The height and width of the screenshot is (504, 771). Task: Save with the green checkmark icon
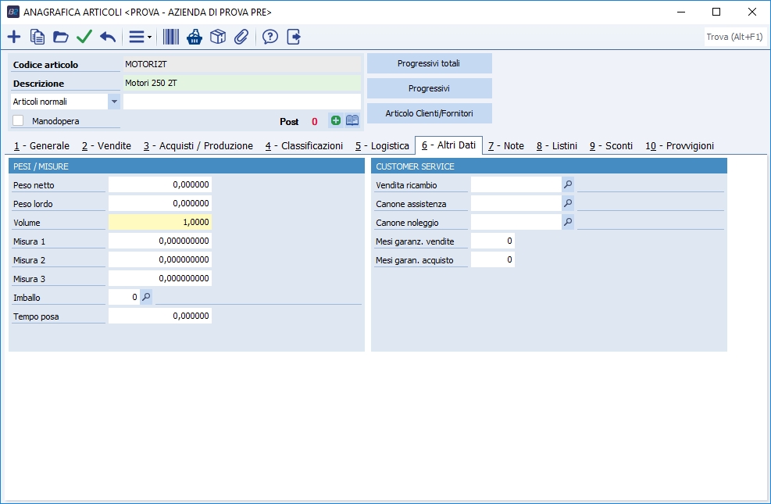click(x=84, y=37)
